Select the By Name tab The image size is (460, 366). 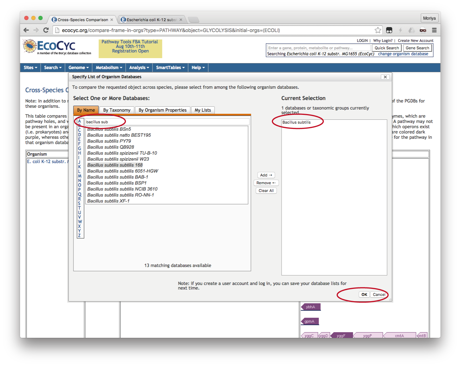pyautogui.click(x=86, y=110)
